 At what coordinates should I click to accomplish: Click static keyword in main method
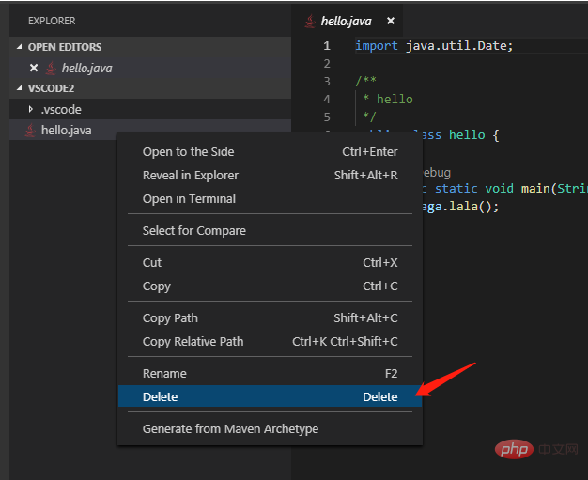click(456, 188)
